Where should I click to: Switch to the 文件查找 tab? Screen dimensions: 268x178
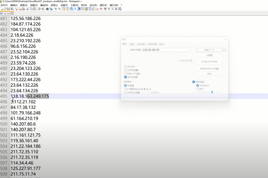tap(141, 44)
